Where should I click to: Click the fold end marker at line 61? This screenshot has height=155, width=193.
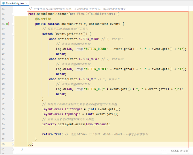13,149
